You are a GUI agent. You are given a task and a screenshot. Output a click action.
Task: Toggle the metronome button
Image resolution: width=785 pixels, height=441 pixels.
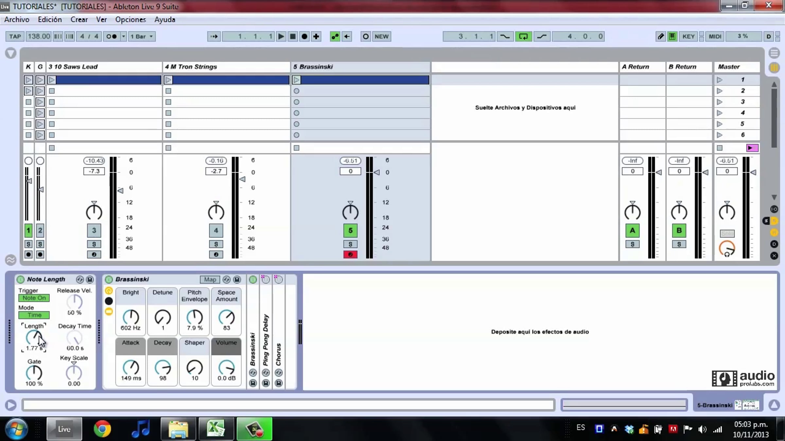(112, 36)
